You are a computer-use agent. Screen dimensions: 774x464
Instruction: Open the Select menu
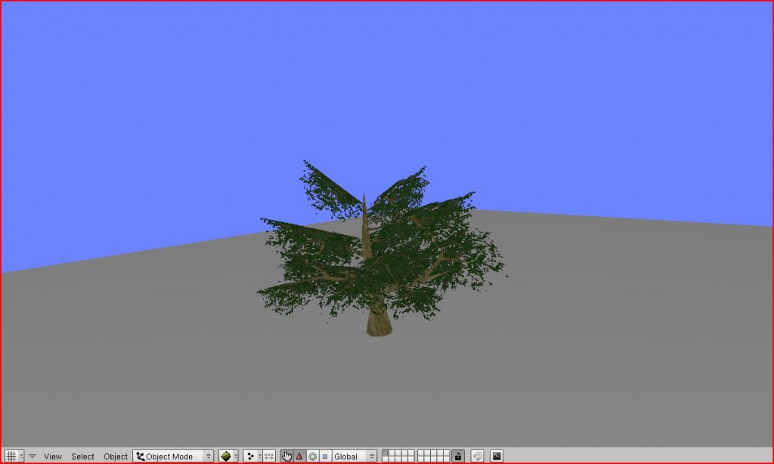(x=83, y=456)
